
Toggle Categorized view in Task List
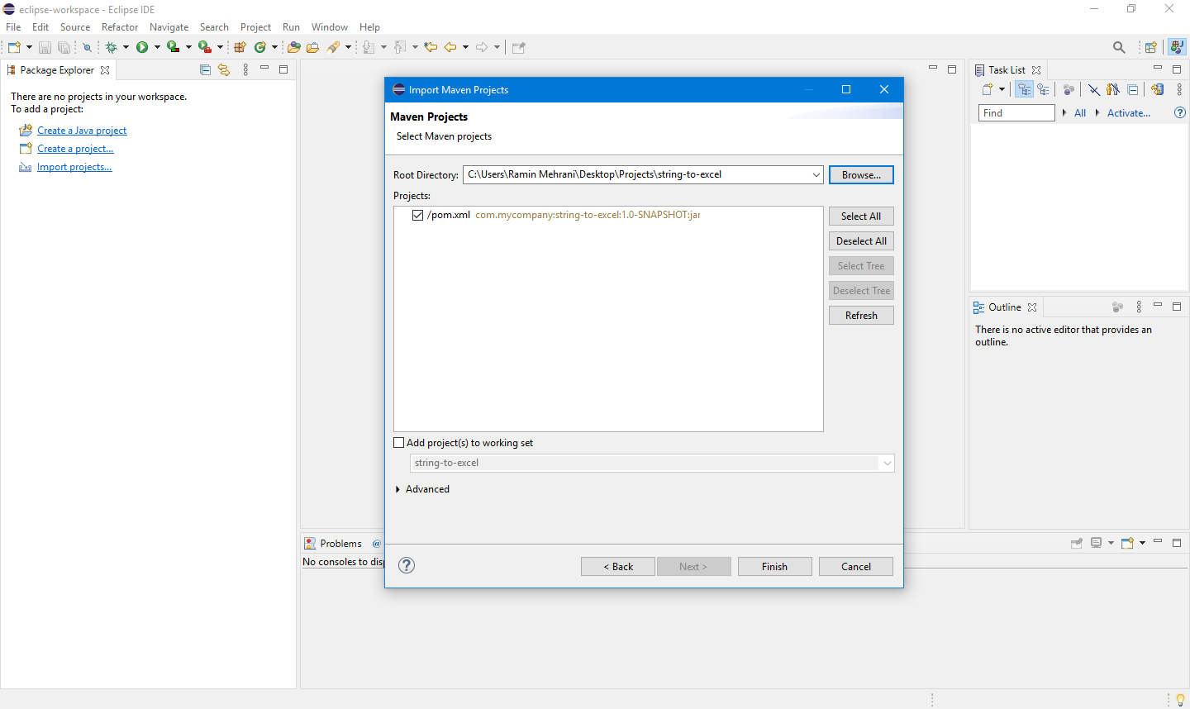click(1024, 89)
